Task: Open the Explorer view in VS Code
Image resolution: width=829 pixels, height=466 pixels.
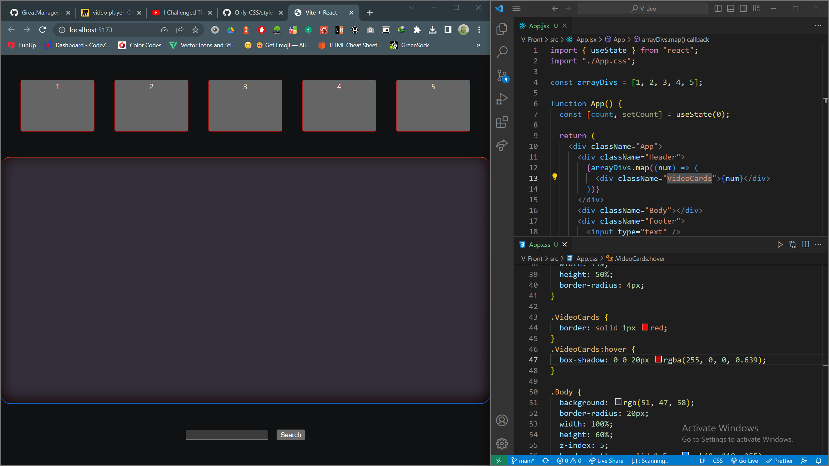Action: pyautogui.click(x=502, y=28)
